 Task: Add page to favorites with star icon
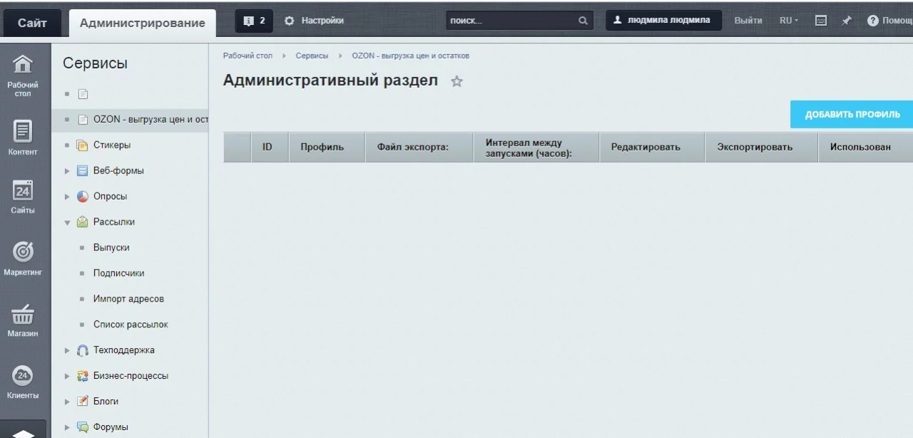(x=456, y=81)
